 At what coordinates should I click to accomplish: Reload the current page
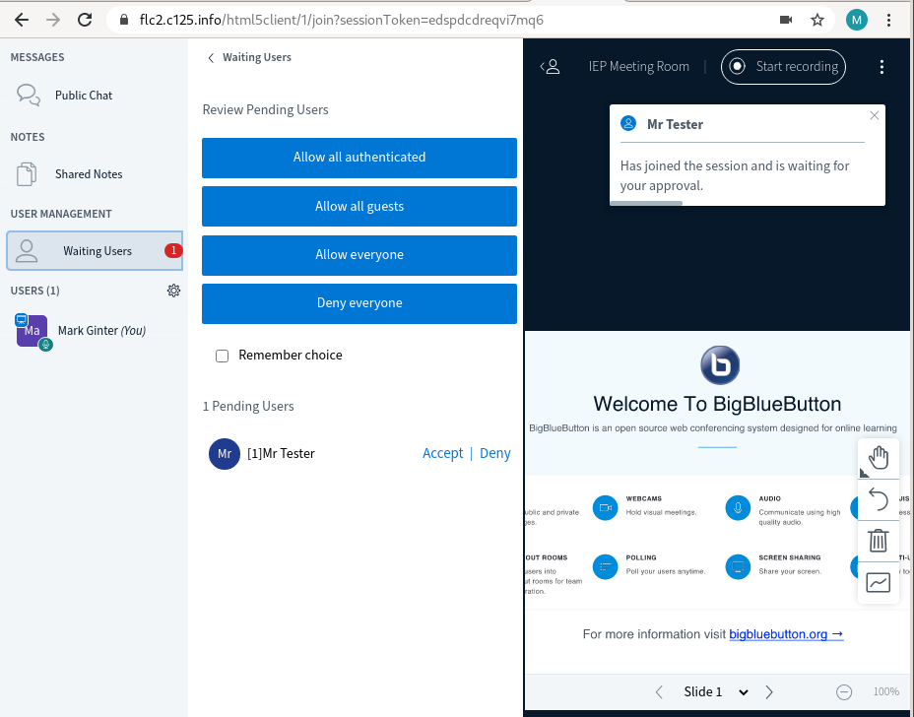[x=85, y=20]
